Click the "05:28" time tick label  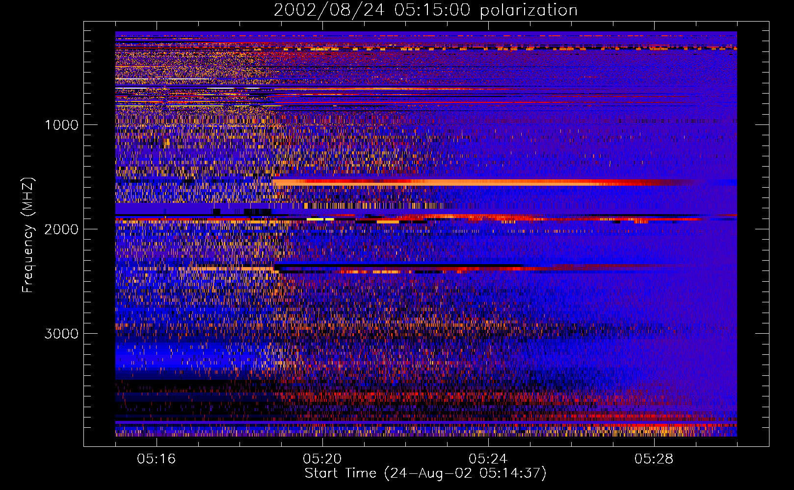(x=654, y=459)
